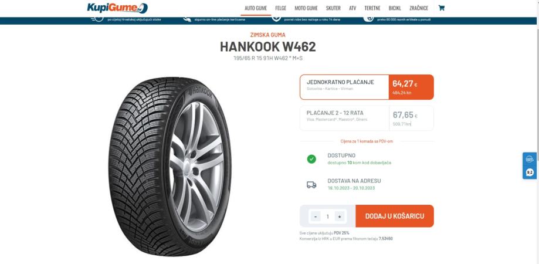Viewport: 539px width, 264px height.
Task: Increase quantity with the plus button
Action: [x=340, y=216]
